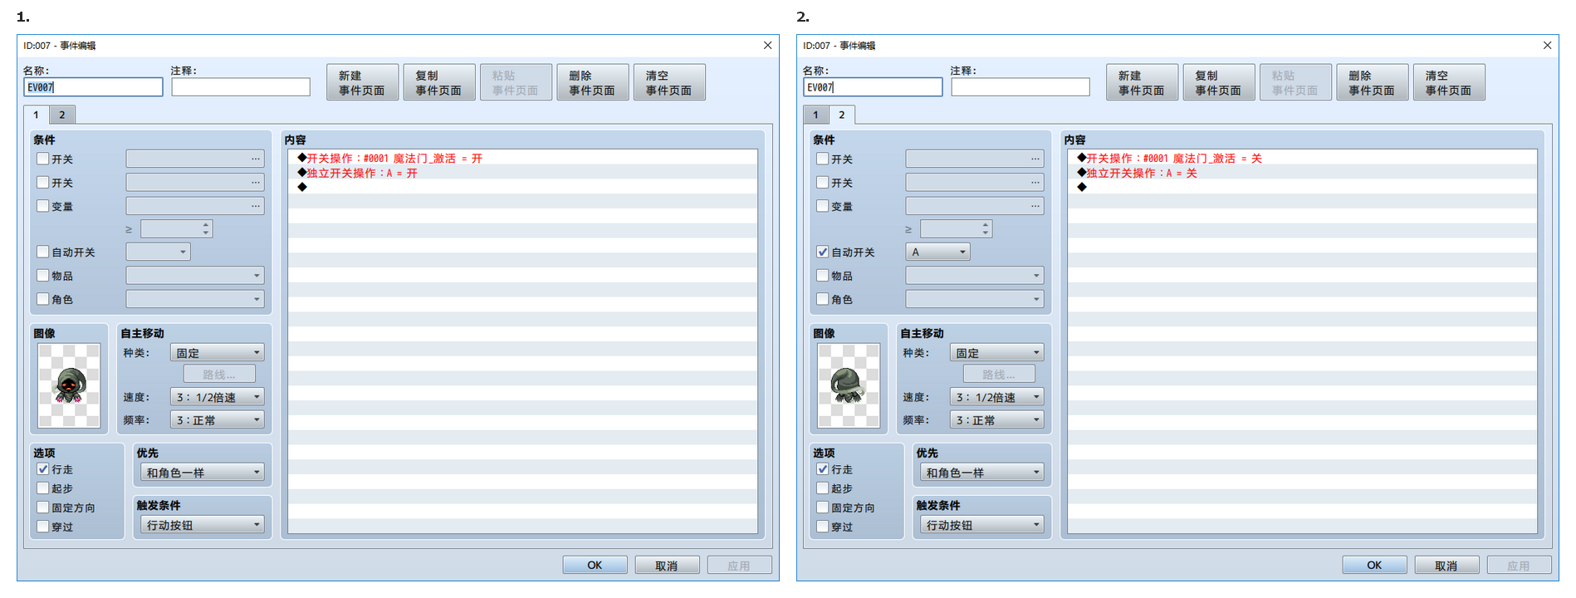Click 复制事件页面 button in window 2

pos(1218,82)
